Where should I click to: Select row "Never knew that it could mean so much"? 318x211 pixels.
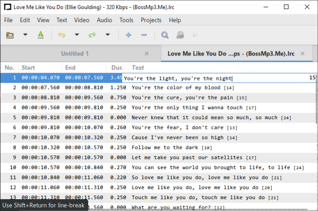point(158,118)
